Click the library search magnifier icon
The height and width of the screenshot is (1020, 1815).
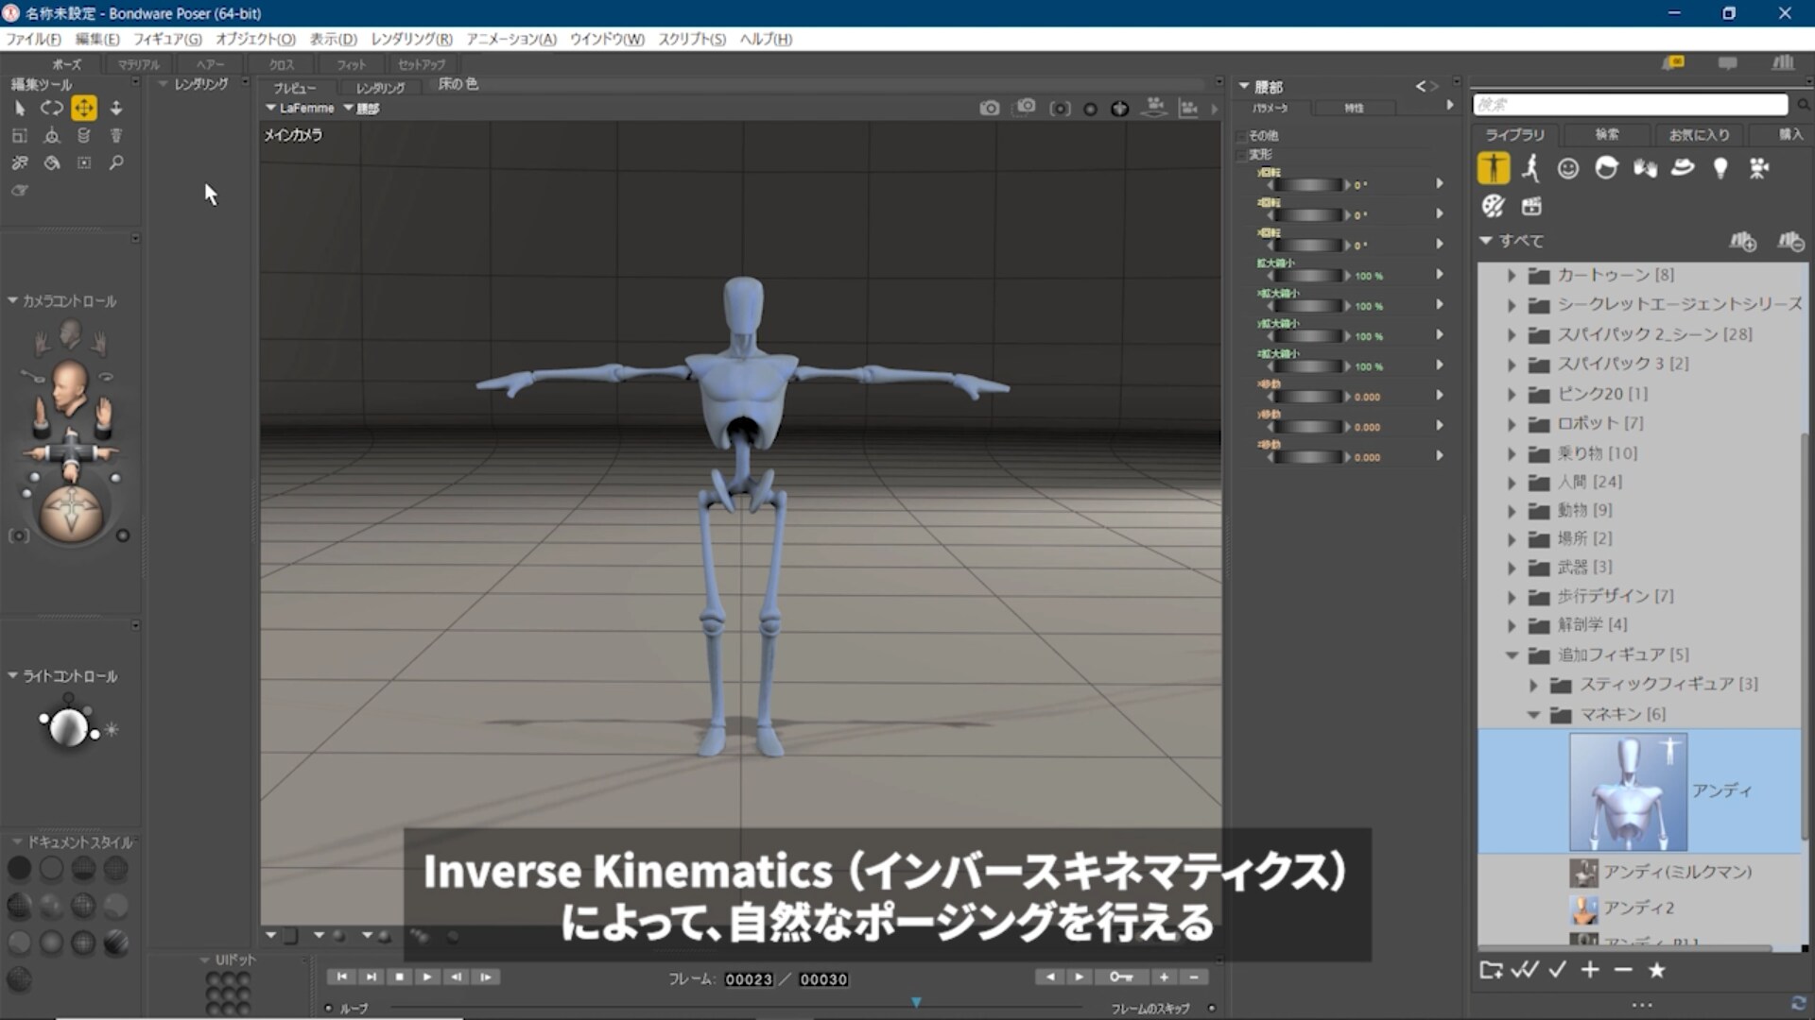pos(1804,104)
